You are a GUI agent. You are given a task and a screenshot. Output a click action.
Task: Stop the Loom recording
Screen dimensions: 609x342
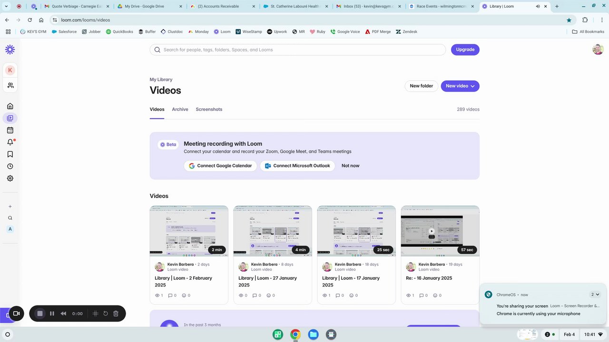pyautogui.click(x=40, y=313)
